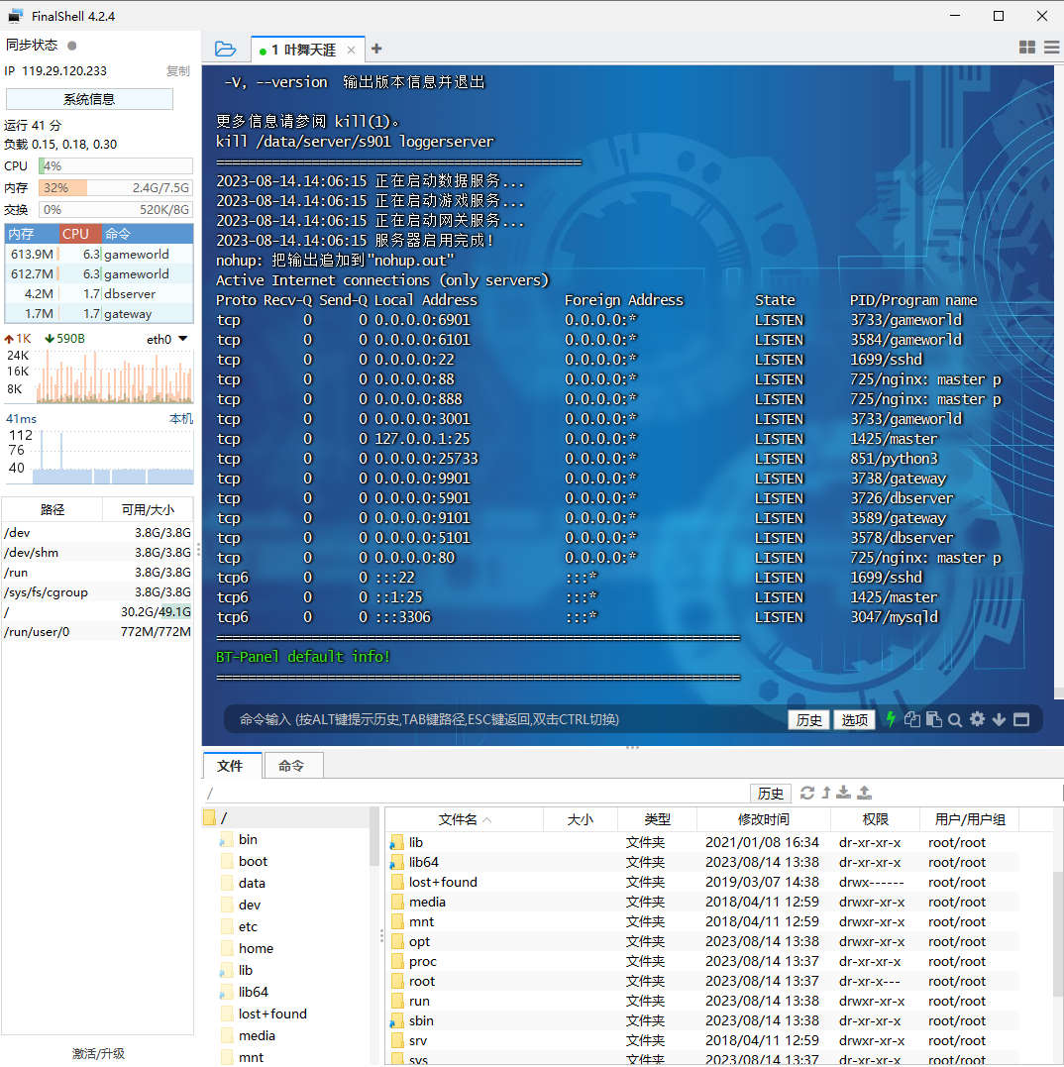Upload file icon in file toolbar
This screenshot has height=1067, width=1064.
coord(864,793)
